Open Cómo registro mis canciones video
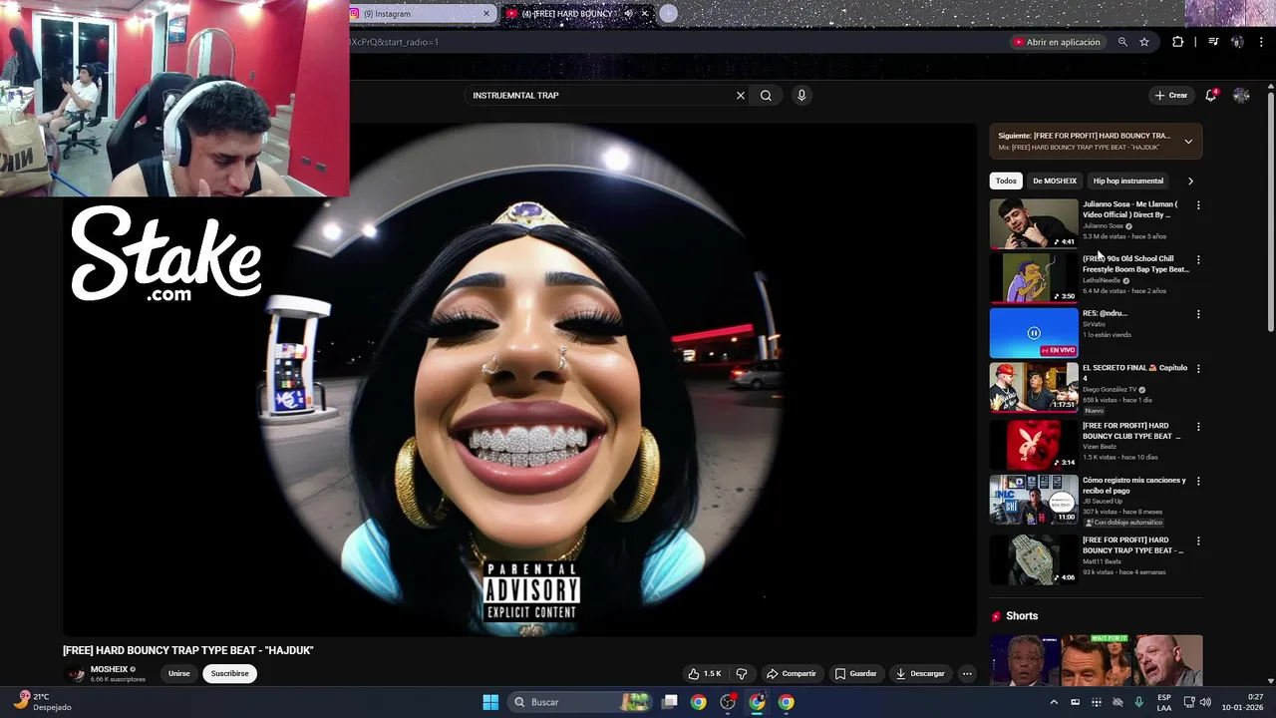This screenshot has width=1276, height=718. coord(1034,500)
